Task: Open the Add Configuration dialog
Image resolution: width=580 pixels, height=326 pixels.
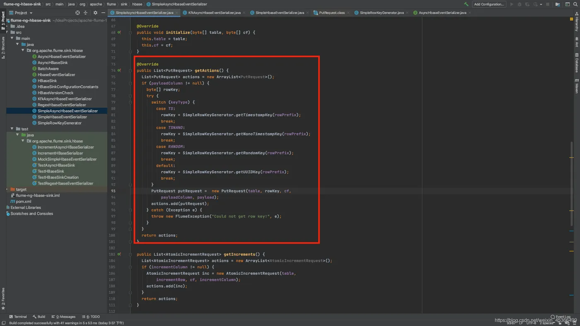Action: point(489,4)
